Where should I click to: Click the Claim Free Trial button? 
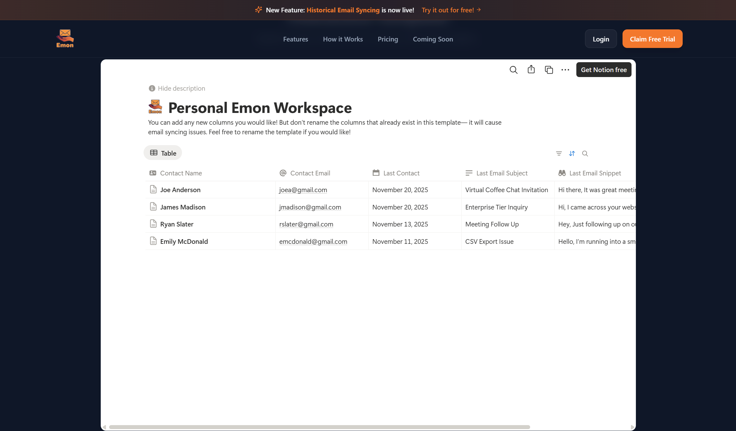click(x=652, y=39)
